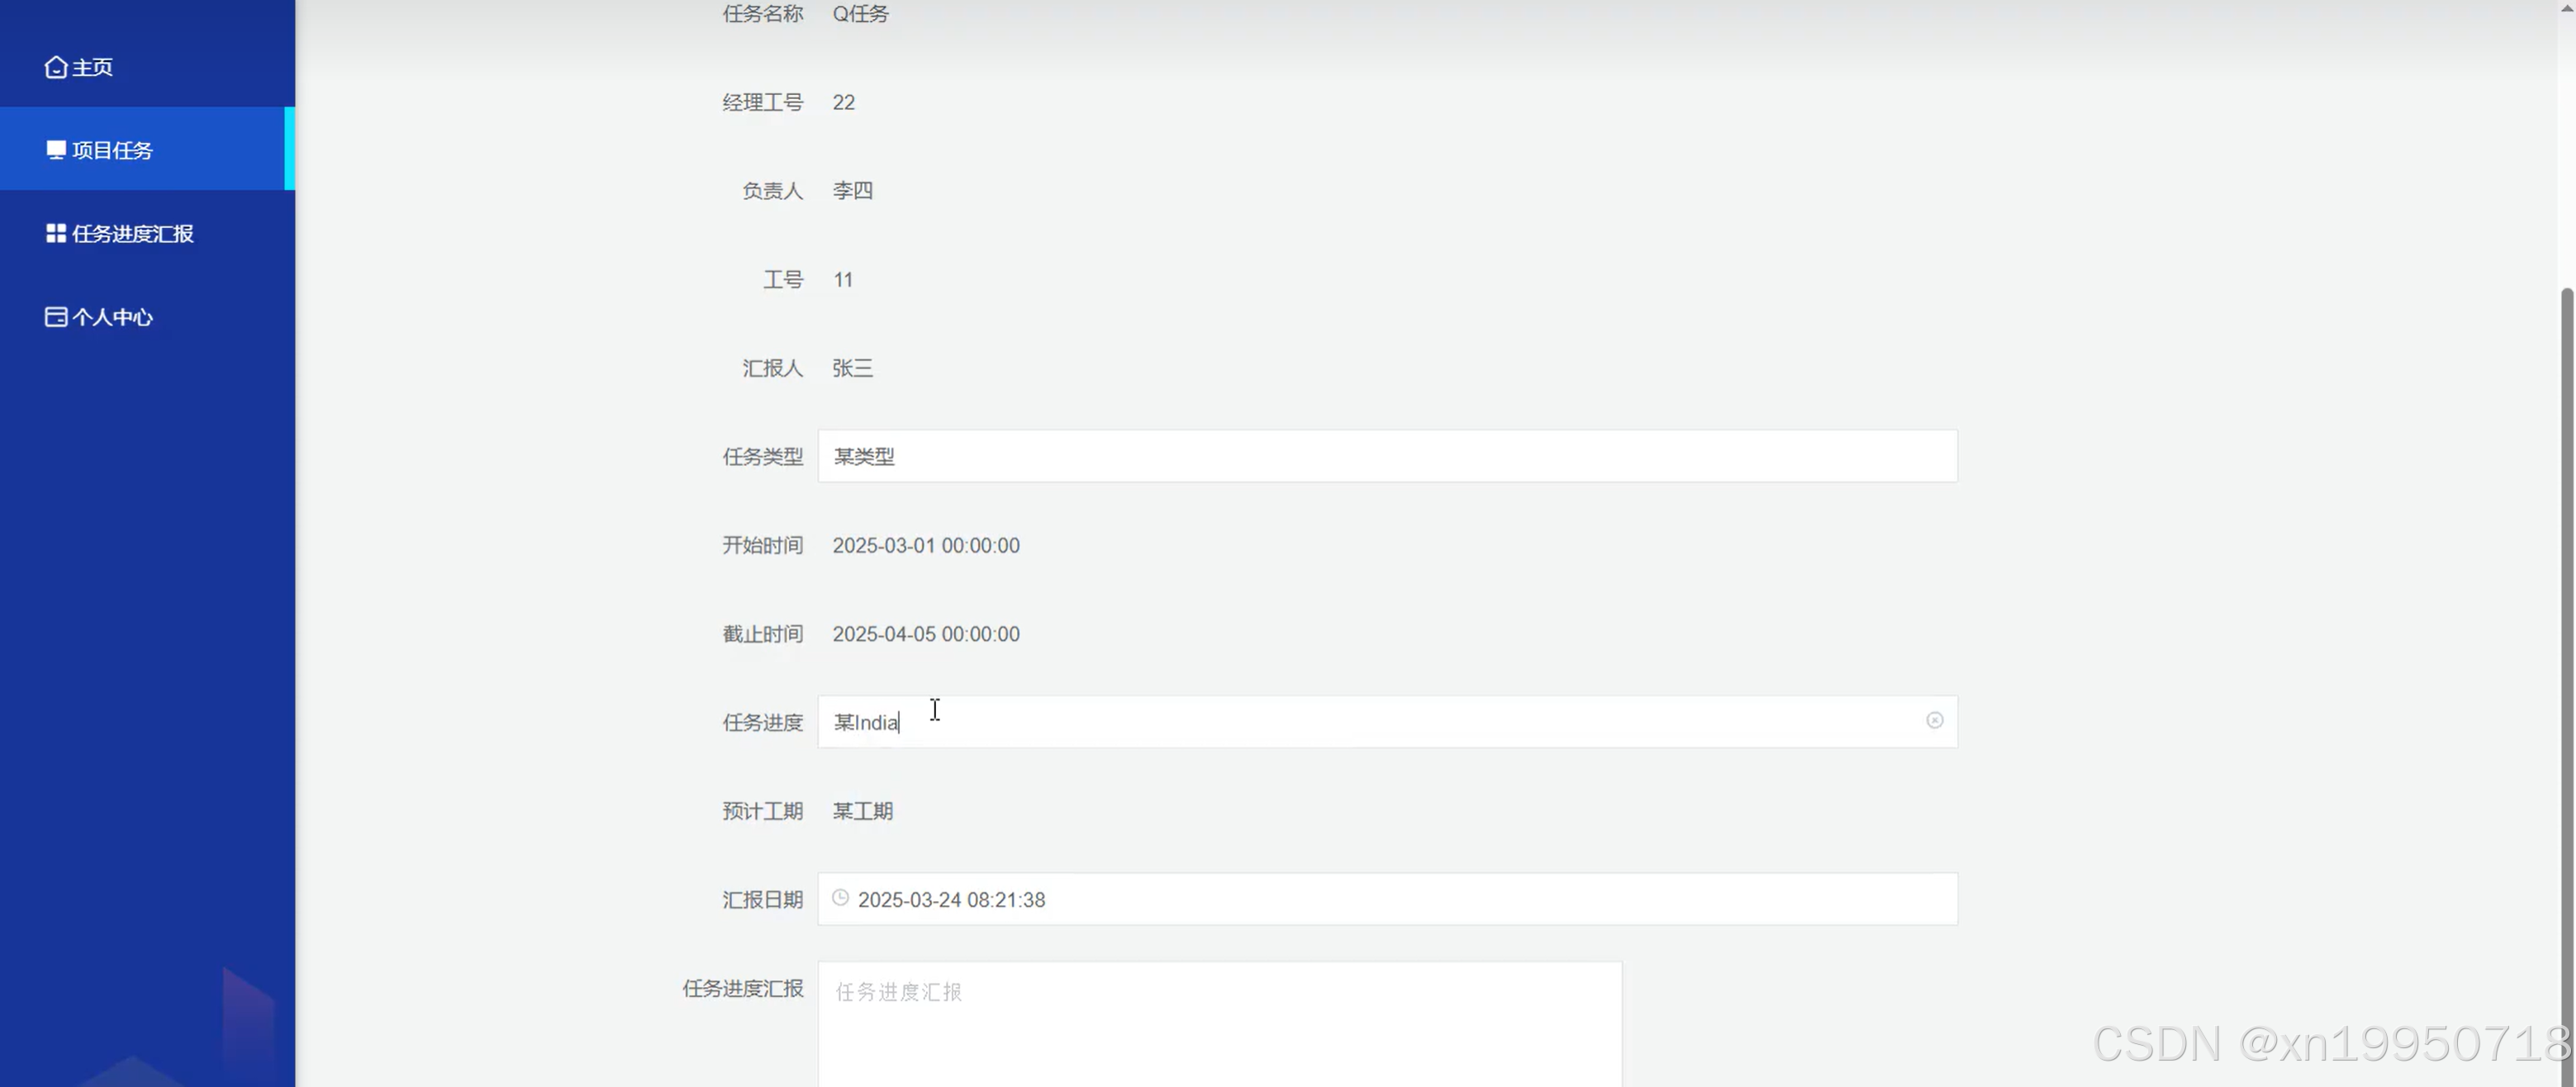This screenshot has width=2576, height=1087.
Task: Click into the 任务进度 input field
Action: pyautogui.click(x=1387, y=722)
